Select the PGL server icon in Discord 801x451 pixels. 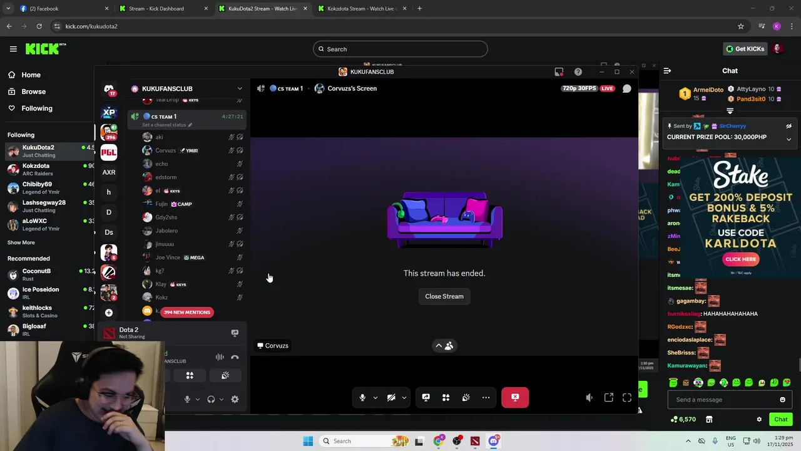click(109, 152)
